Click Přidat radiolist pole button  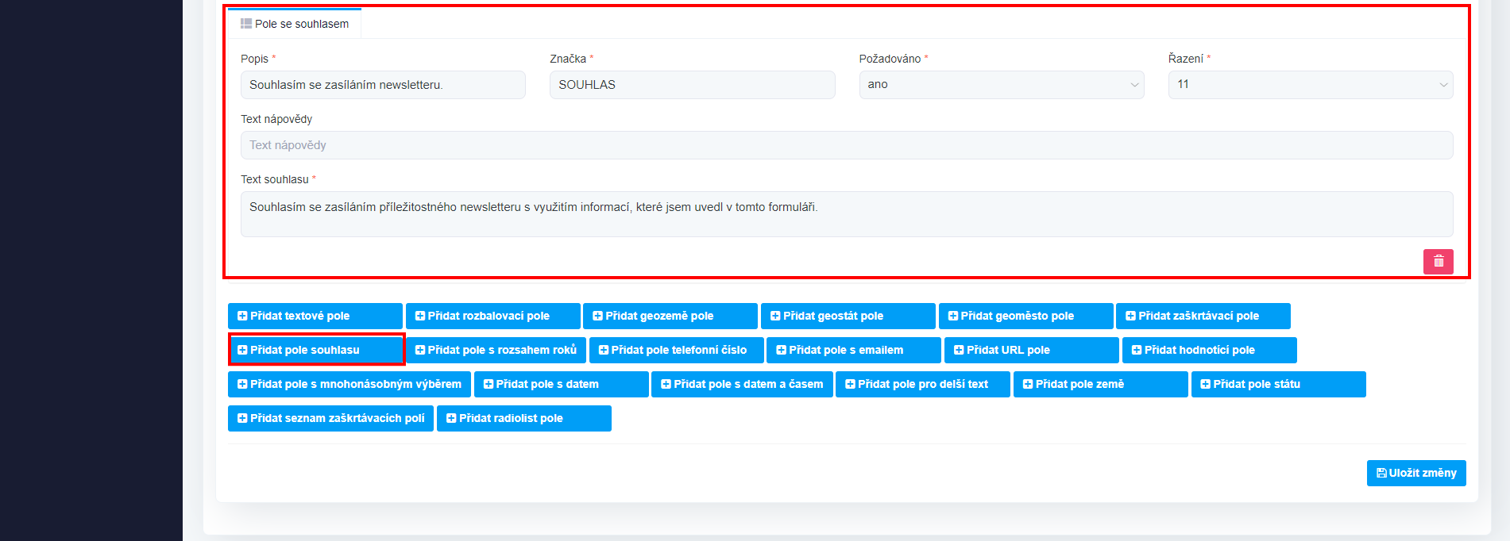[x=523, y=418]
